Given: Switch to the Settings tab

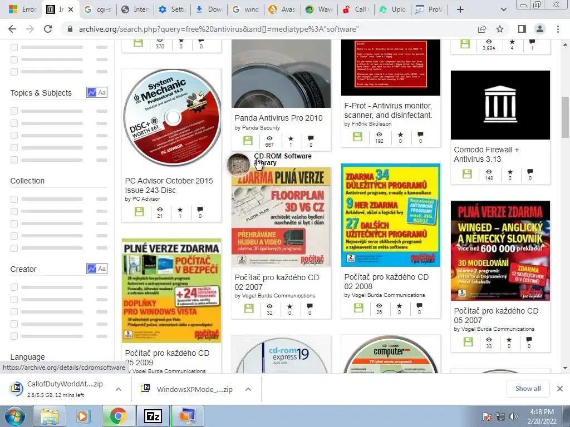Looking at the screenshot, I should (173, 9).
